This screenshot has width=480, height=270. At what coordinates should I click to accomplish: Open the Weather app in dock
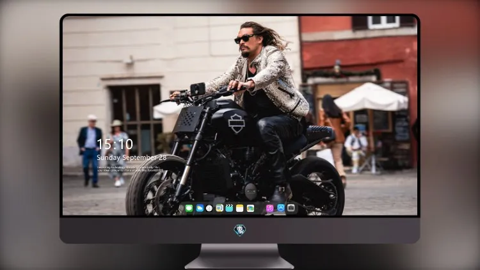[199, 209]
